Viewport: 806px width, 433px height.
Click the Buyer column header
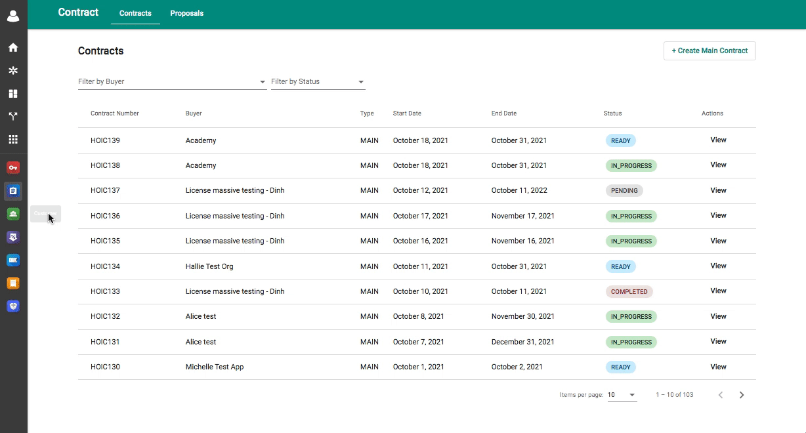point(194,113)
